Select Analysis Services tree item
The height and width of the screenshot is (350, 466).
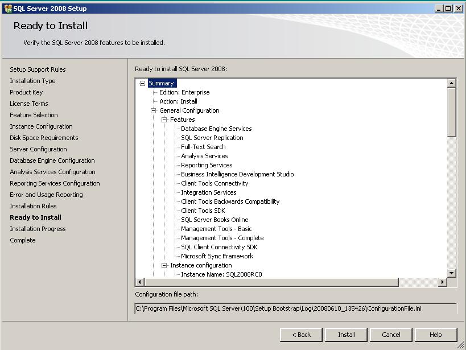(204, 156)
